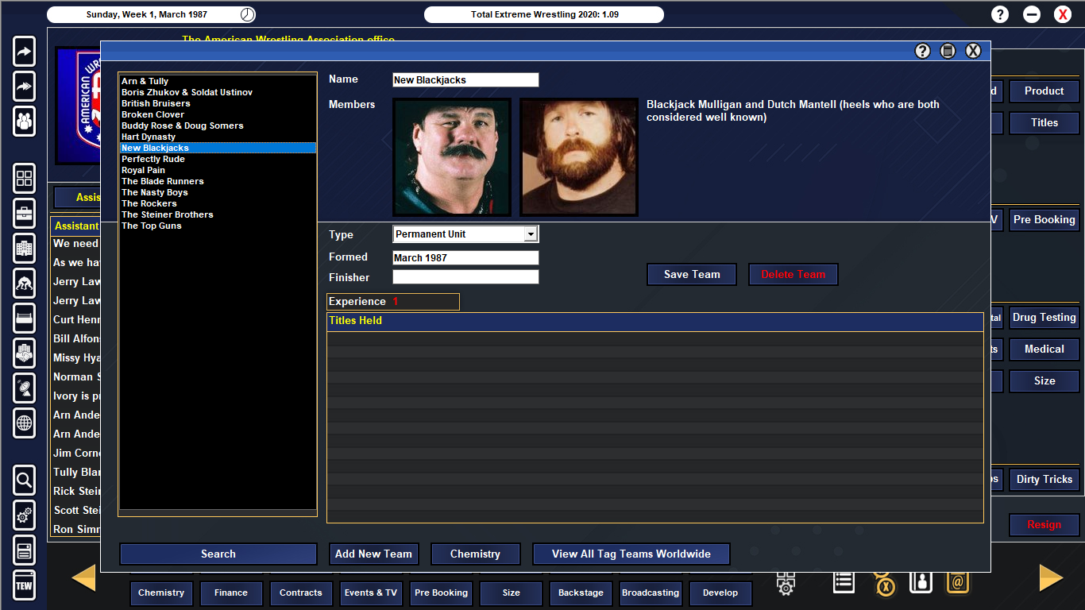Open Chemistry in the tag team dialog
This screenshot has height=610, width=1085.
(x=475, y=554)
